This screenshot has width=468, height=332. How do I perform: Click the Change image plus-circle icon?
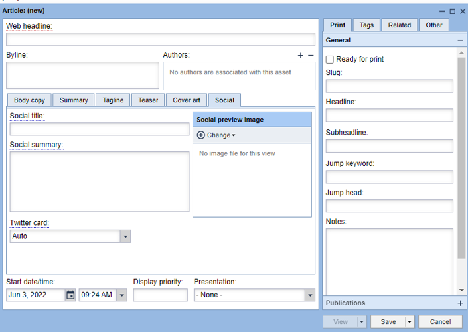pos(201,135)
